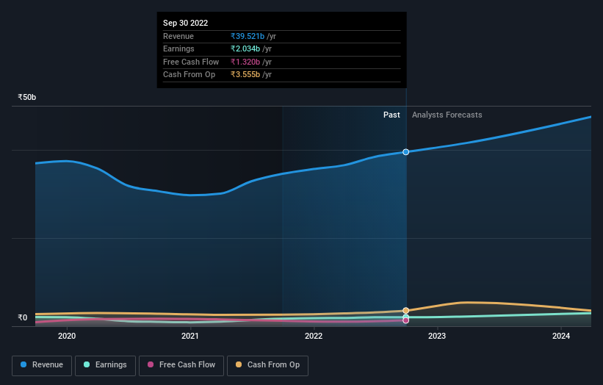Click the ₹50b y-axis label
Screen dimensions: 603x385
point(27,97)
